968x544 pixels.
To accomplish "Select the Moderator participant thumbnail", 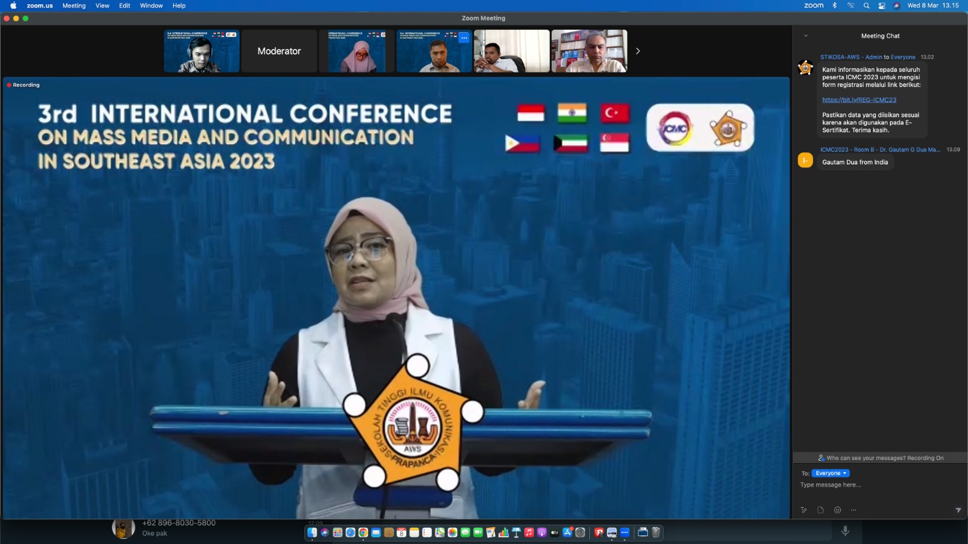I will (x=279, y=51).
